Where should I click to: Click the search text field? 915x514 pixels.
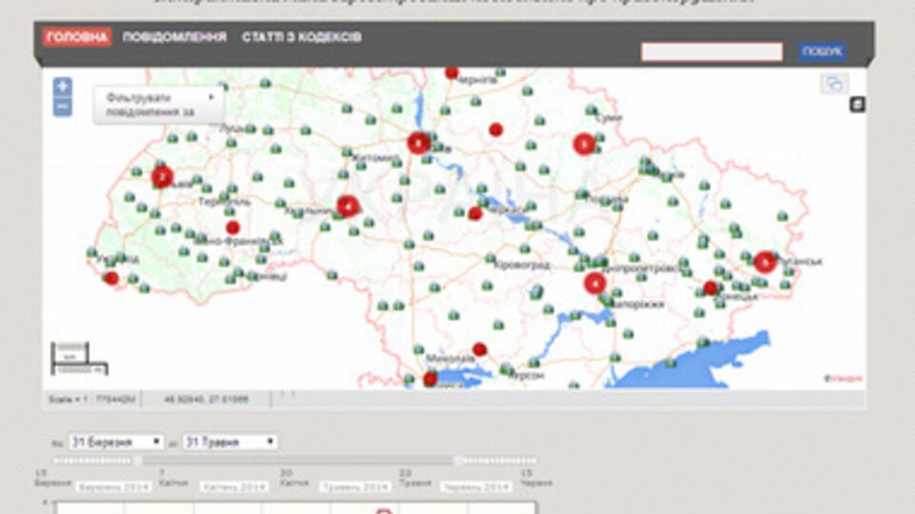[x=711, y=51]
